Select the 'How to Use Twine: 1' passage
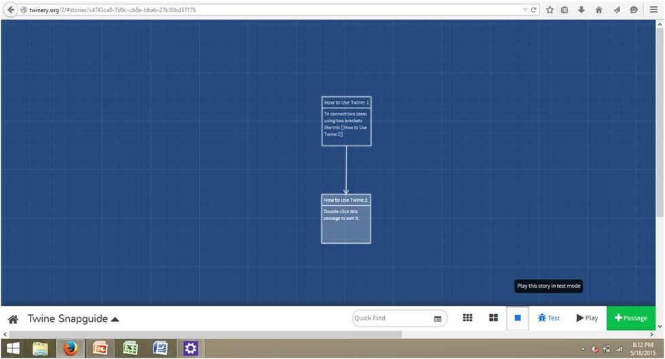 click(x=347, y=121)
